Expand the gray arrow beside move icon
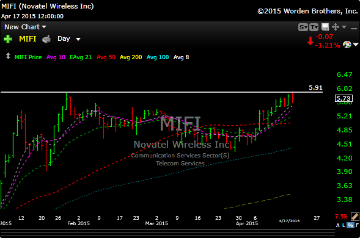Viewport: 360px width, 238px height. click(344, 27)
